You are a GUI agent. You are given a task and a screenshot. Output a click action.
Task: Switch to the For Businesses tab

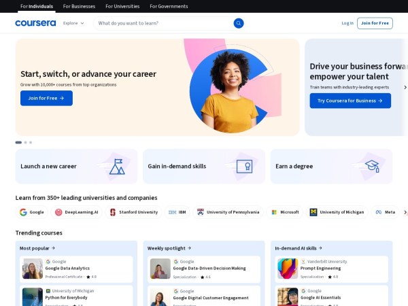[79, 6]
